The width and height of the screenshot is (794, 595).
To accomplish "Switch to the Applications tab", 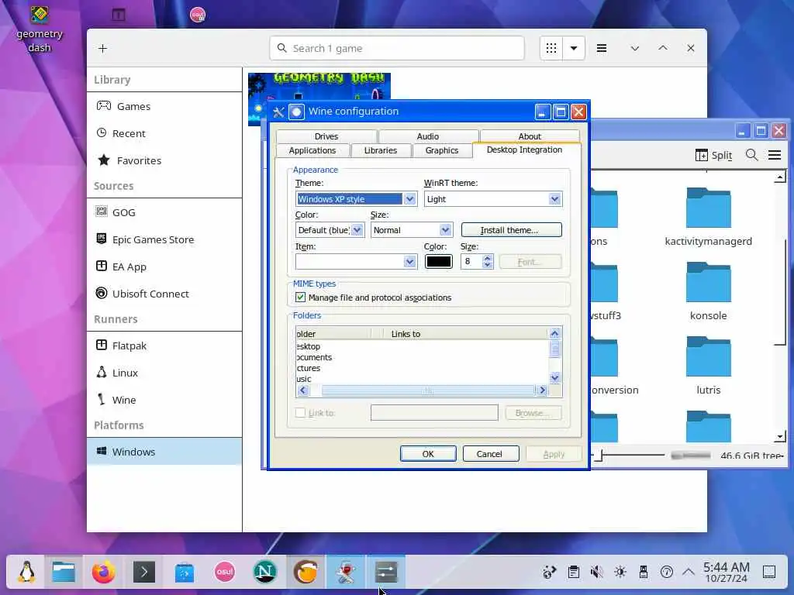I will (x=312, y=150).
